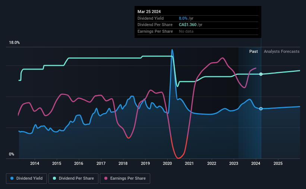Click the 2025 x-axis year label
The image size is (306, 189).
pyautogui.click(x=278, y=163)
